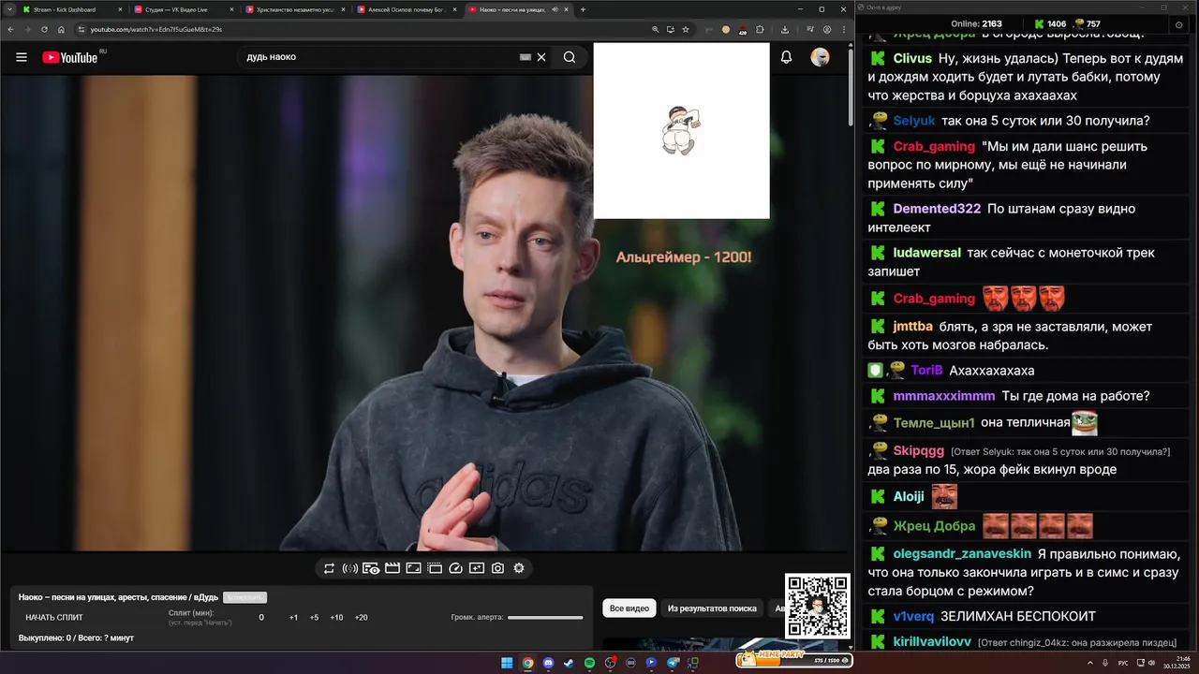This screenshot has width=1199, height=674.
Task: Click the fullscreen frame icon in the player toolbar
Action: 413,568
